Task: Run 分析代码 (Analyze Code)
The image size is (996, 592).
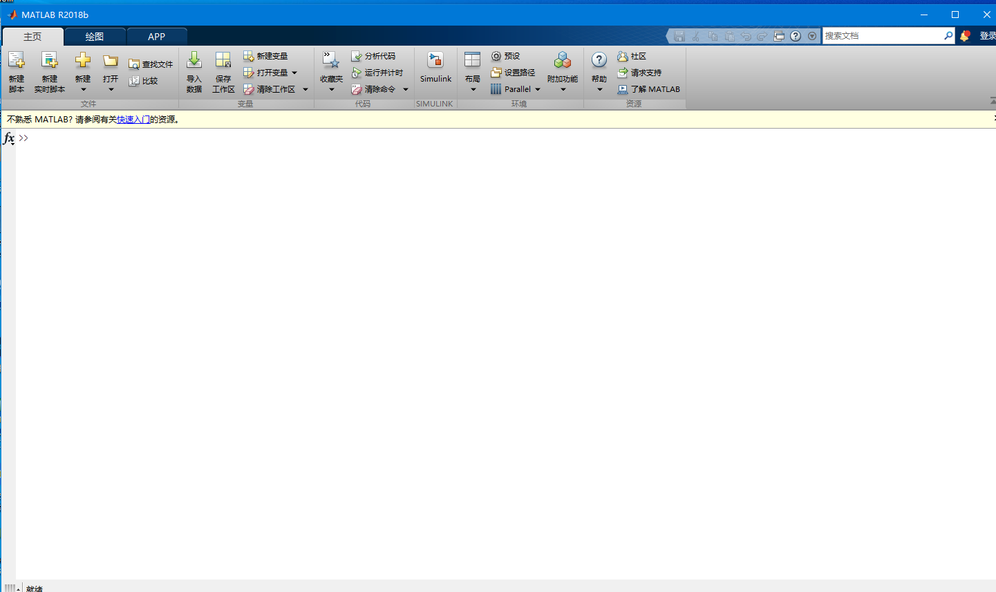Action: [x=373, y=56]
